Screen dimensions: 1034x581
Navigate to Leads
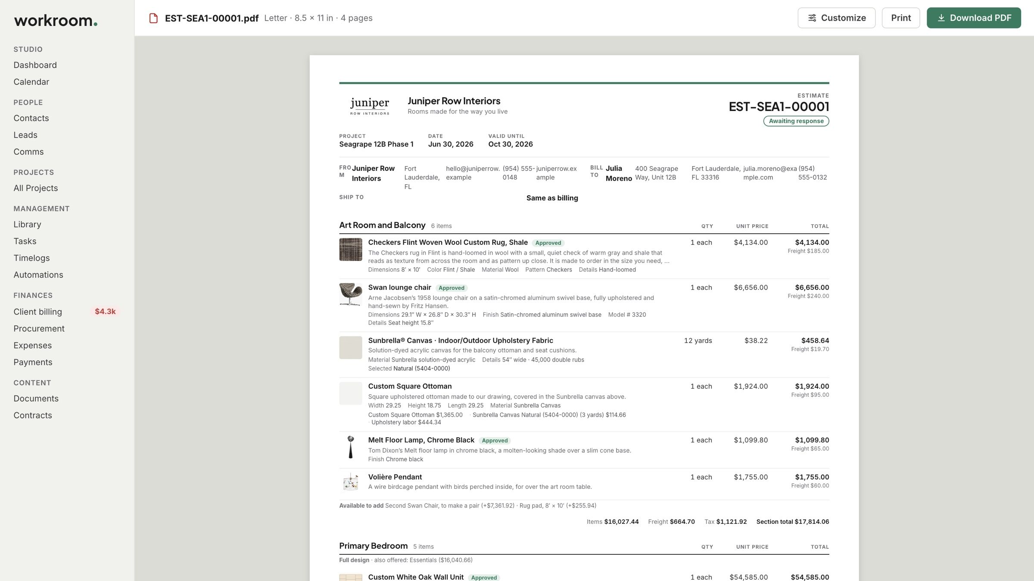pyautogui.click(x=25, y=135)
